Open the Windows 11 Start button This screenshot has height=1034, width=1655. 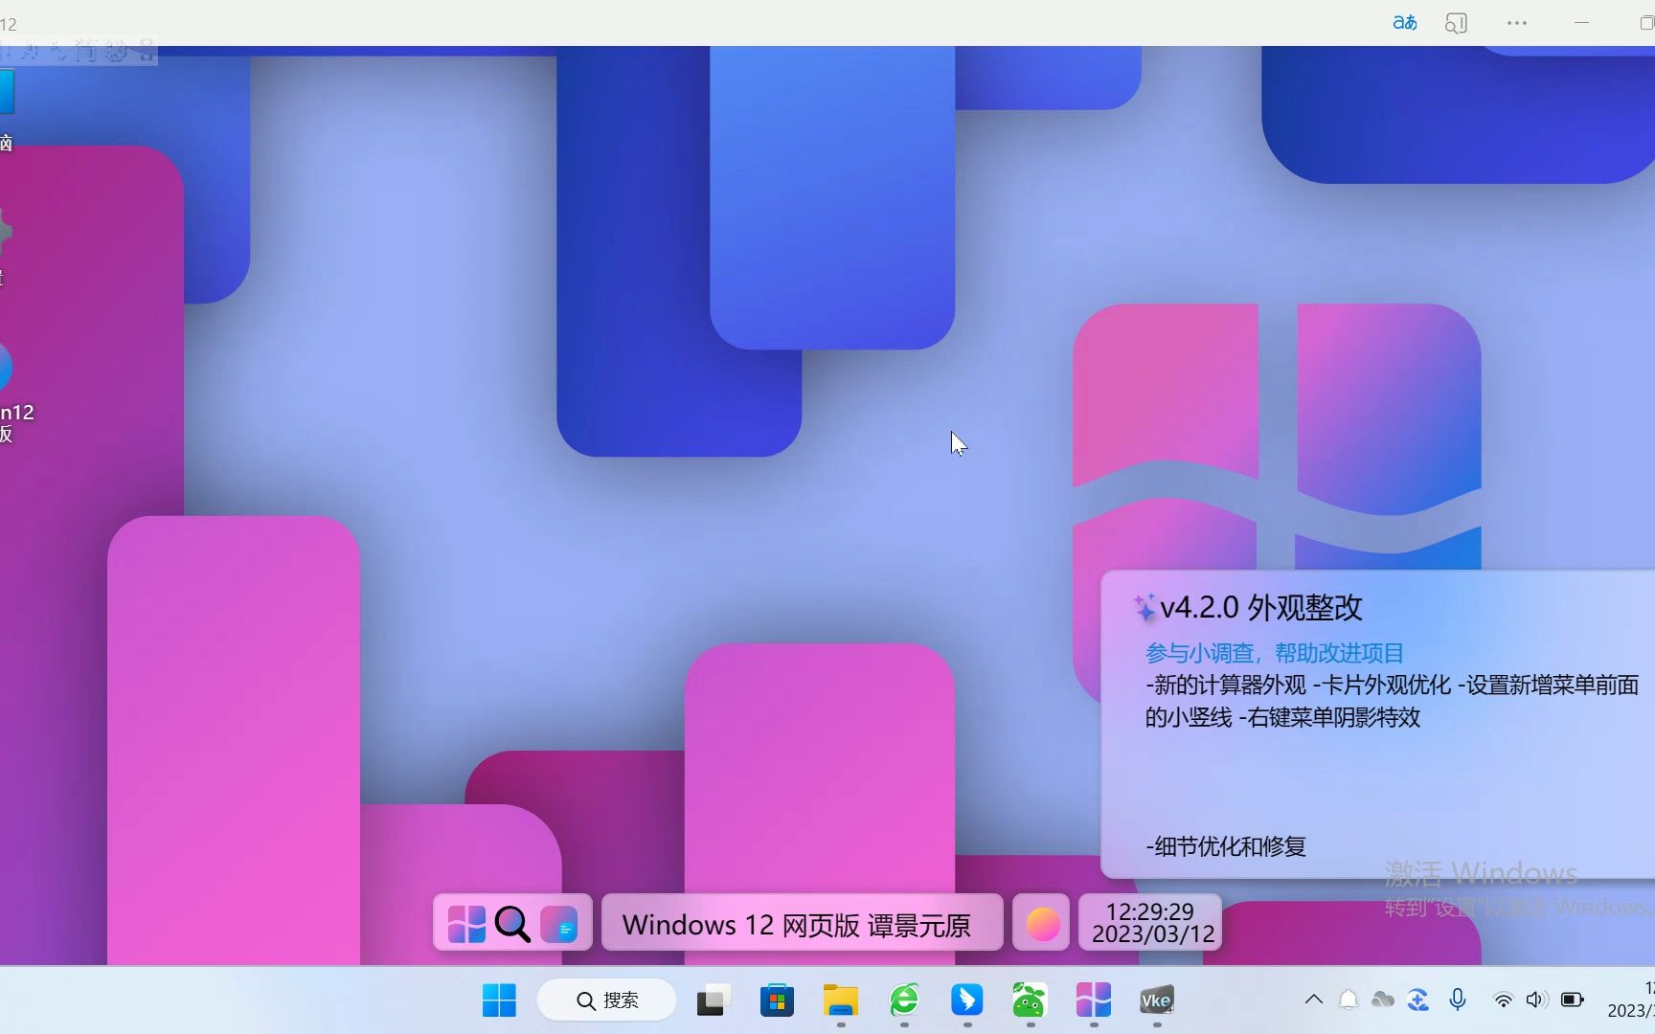[499, 1000]
